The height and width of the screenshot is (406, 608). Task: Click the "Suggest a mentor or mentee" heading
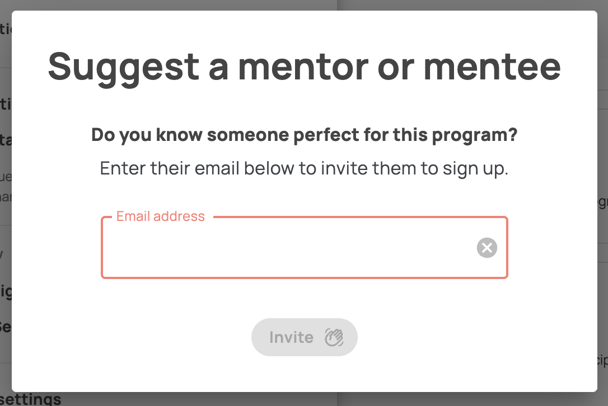[305, 68]
